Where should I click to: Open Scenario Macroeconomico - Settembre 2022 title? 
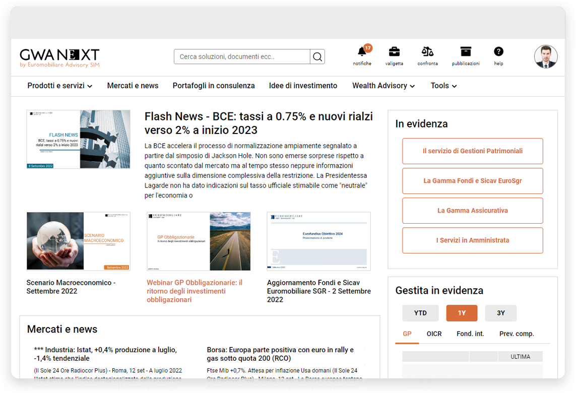(71, 287)
